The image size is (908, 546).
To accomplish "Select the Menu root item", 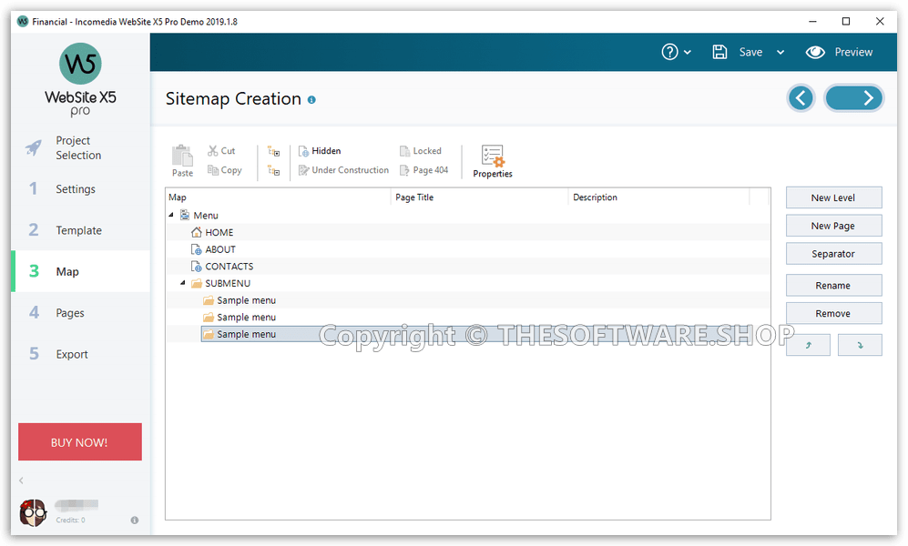I will point(206,215).
